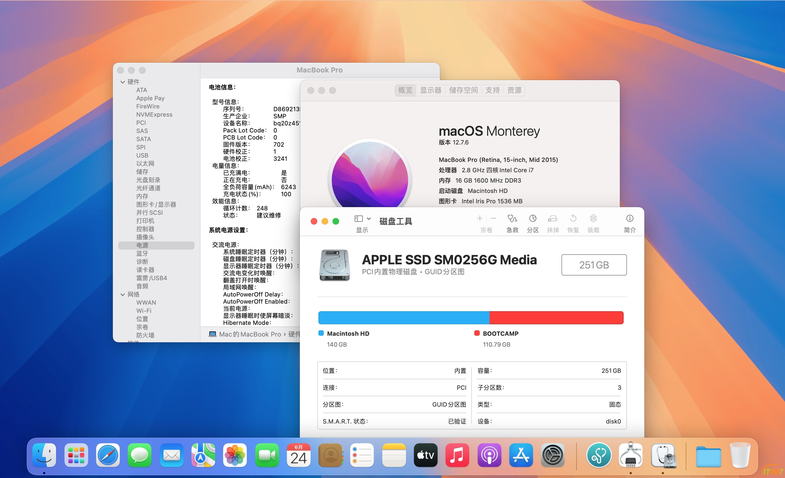Open the Trash in Dock
Screen dimensions: 785x478
(x=740, y=455)
